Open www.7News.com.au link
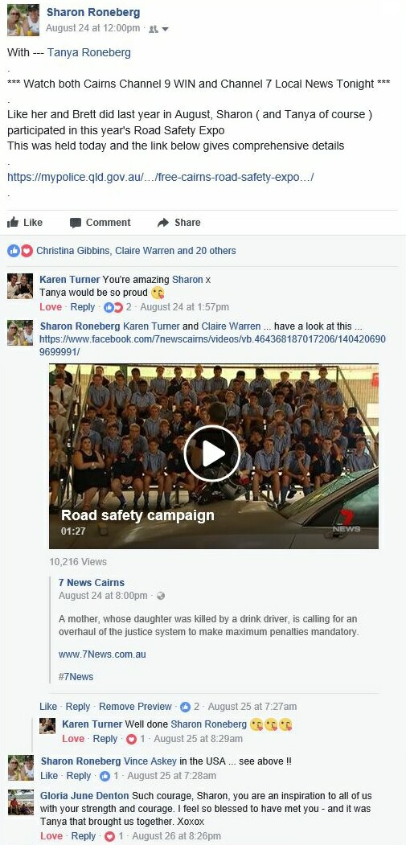This screenshot has height=845, width=406. click(x=102, y=654)
